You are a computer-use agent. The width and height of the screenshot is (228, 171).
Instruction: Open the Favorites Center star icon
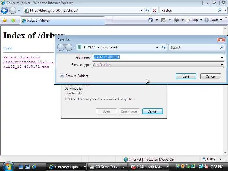pyautogui.click(x=5, y=20)
